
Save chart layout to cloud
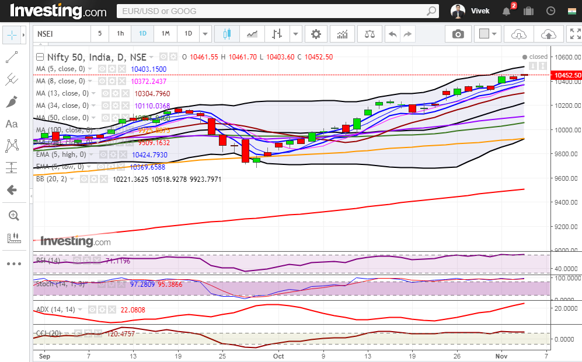tap(548, 34)
